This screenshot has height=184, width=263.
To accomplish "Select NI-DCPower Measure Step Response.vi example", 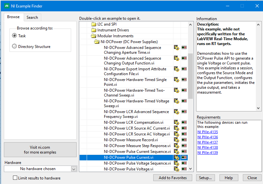I will [137, 146].
